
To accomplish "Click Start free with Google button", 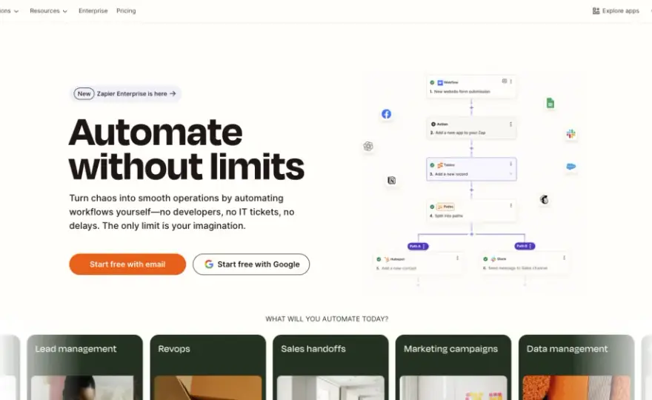I will pos(251,264).
